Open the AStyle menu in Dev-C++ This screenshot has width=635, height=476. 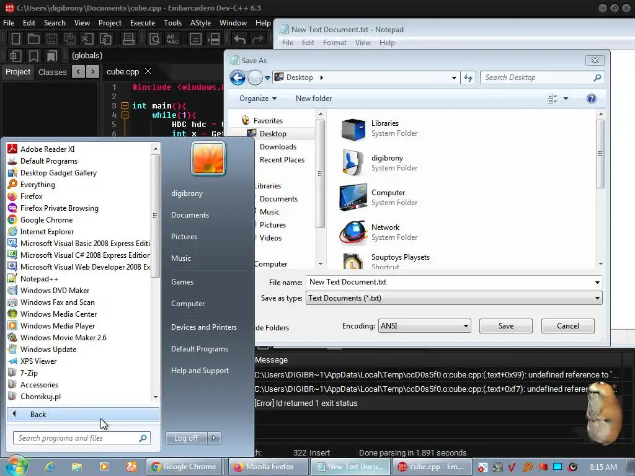pos(200,23)
